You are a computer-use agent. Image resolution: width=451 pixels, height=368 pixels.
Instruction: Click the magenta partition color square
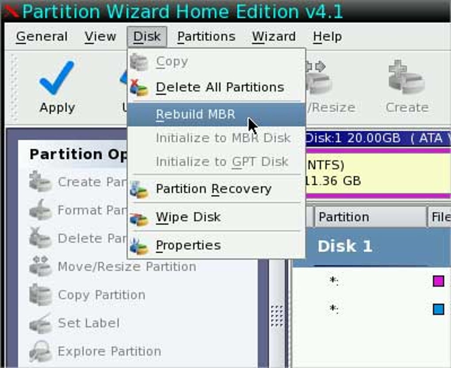(438, 281)
